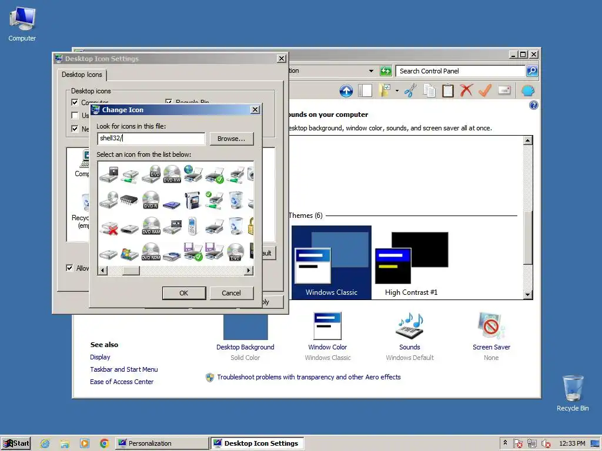Screen dimensions: 602x451
Task: Click the green refresh arrows button
Action: click(386, 71)
